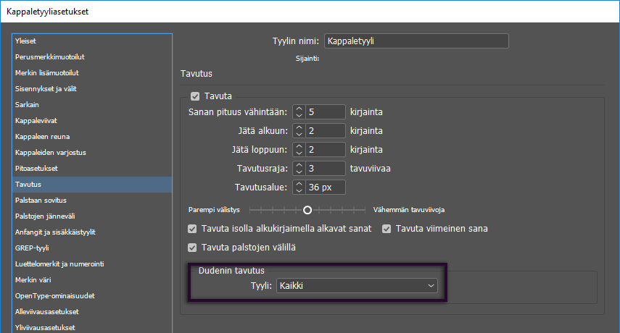The image size is (620, 333).
Task: Click the Tavutusraja stepper arrows
Action: click(299, 169)
